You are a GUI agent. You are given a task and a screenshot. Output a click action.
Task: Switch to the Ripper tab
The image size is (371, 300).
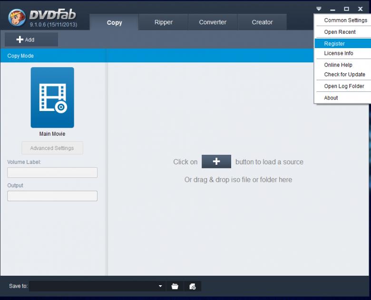coord(164,22)
